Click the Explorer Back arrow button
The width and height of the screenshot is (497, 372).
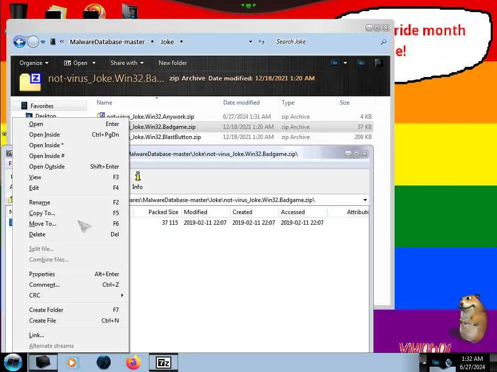[x=19, y=42]
